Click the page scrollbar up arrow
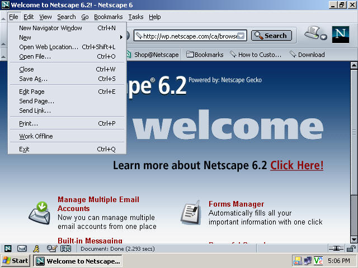358x268 pixels. tap(354, 66)
